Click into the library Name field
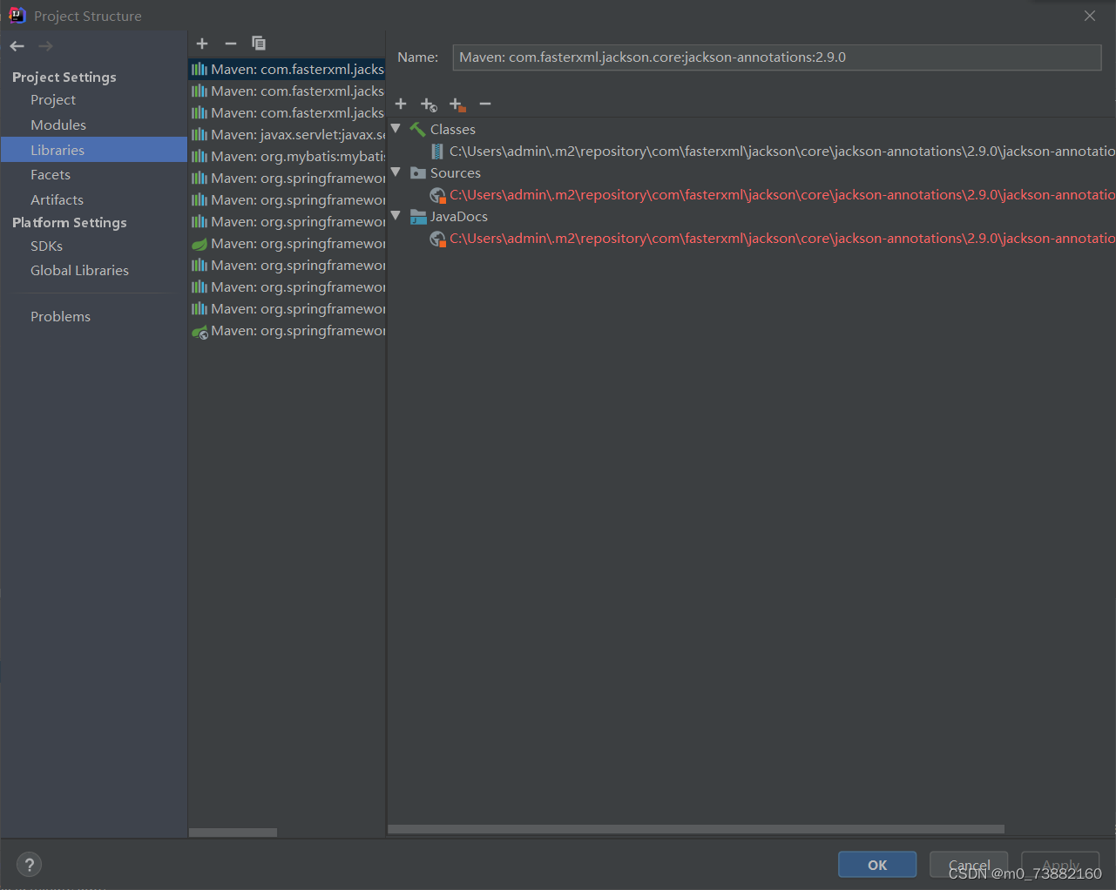The height and width of the screenshot is (890, 1116). [x=777, y=57]
